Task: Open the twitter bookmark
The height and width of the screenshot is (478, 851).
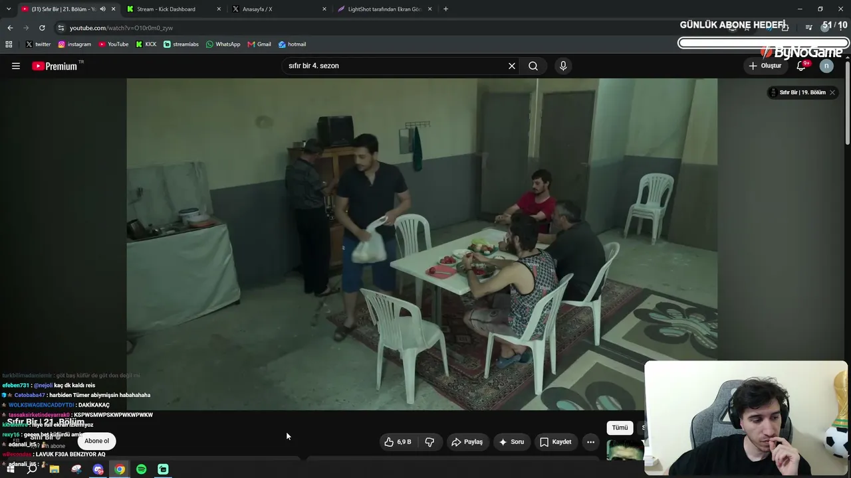Action: tap(39, 44)
